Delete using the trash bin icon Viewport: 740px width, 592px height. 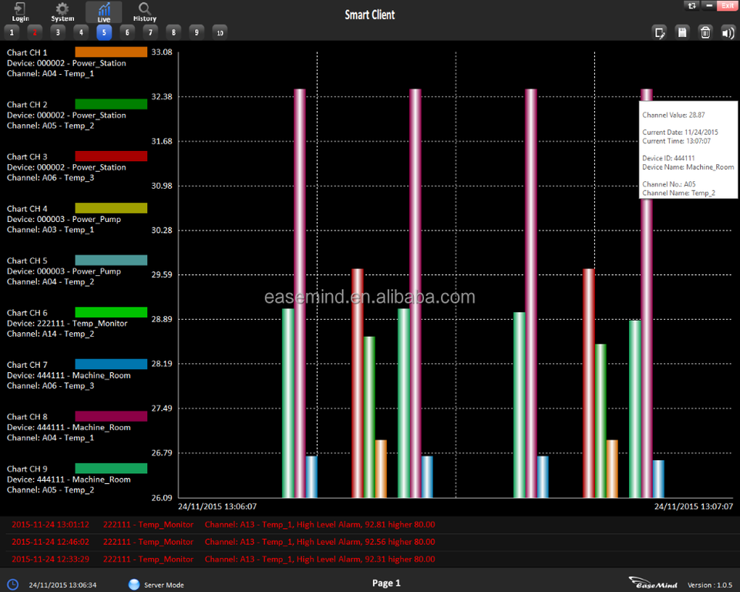click(x=705, y=32)
